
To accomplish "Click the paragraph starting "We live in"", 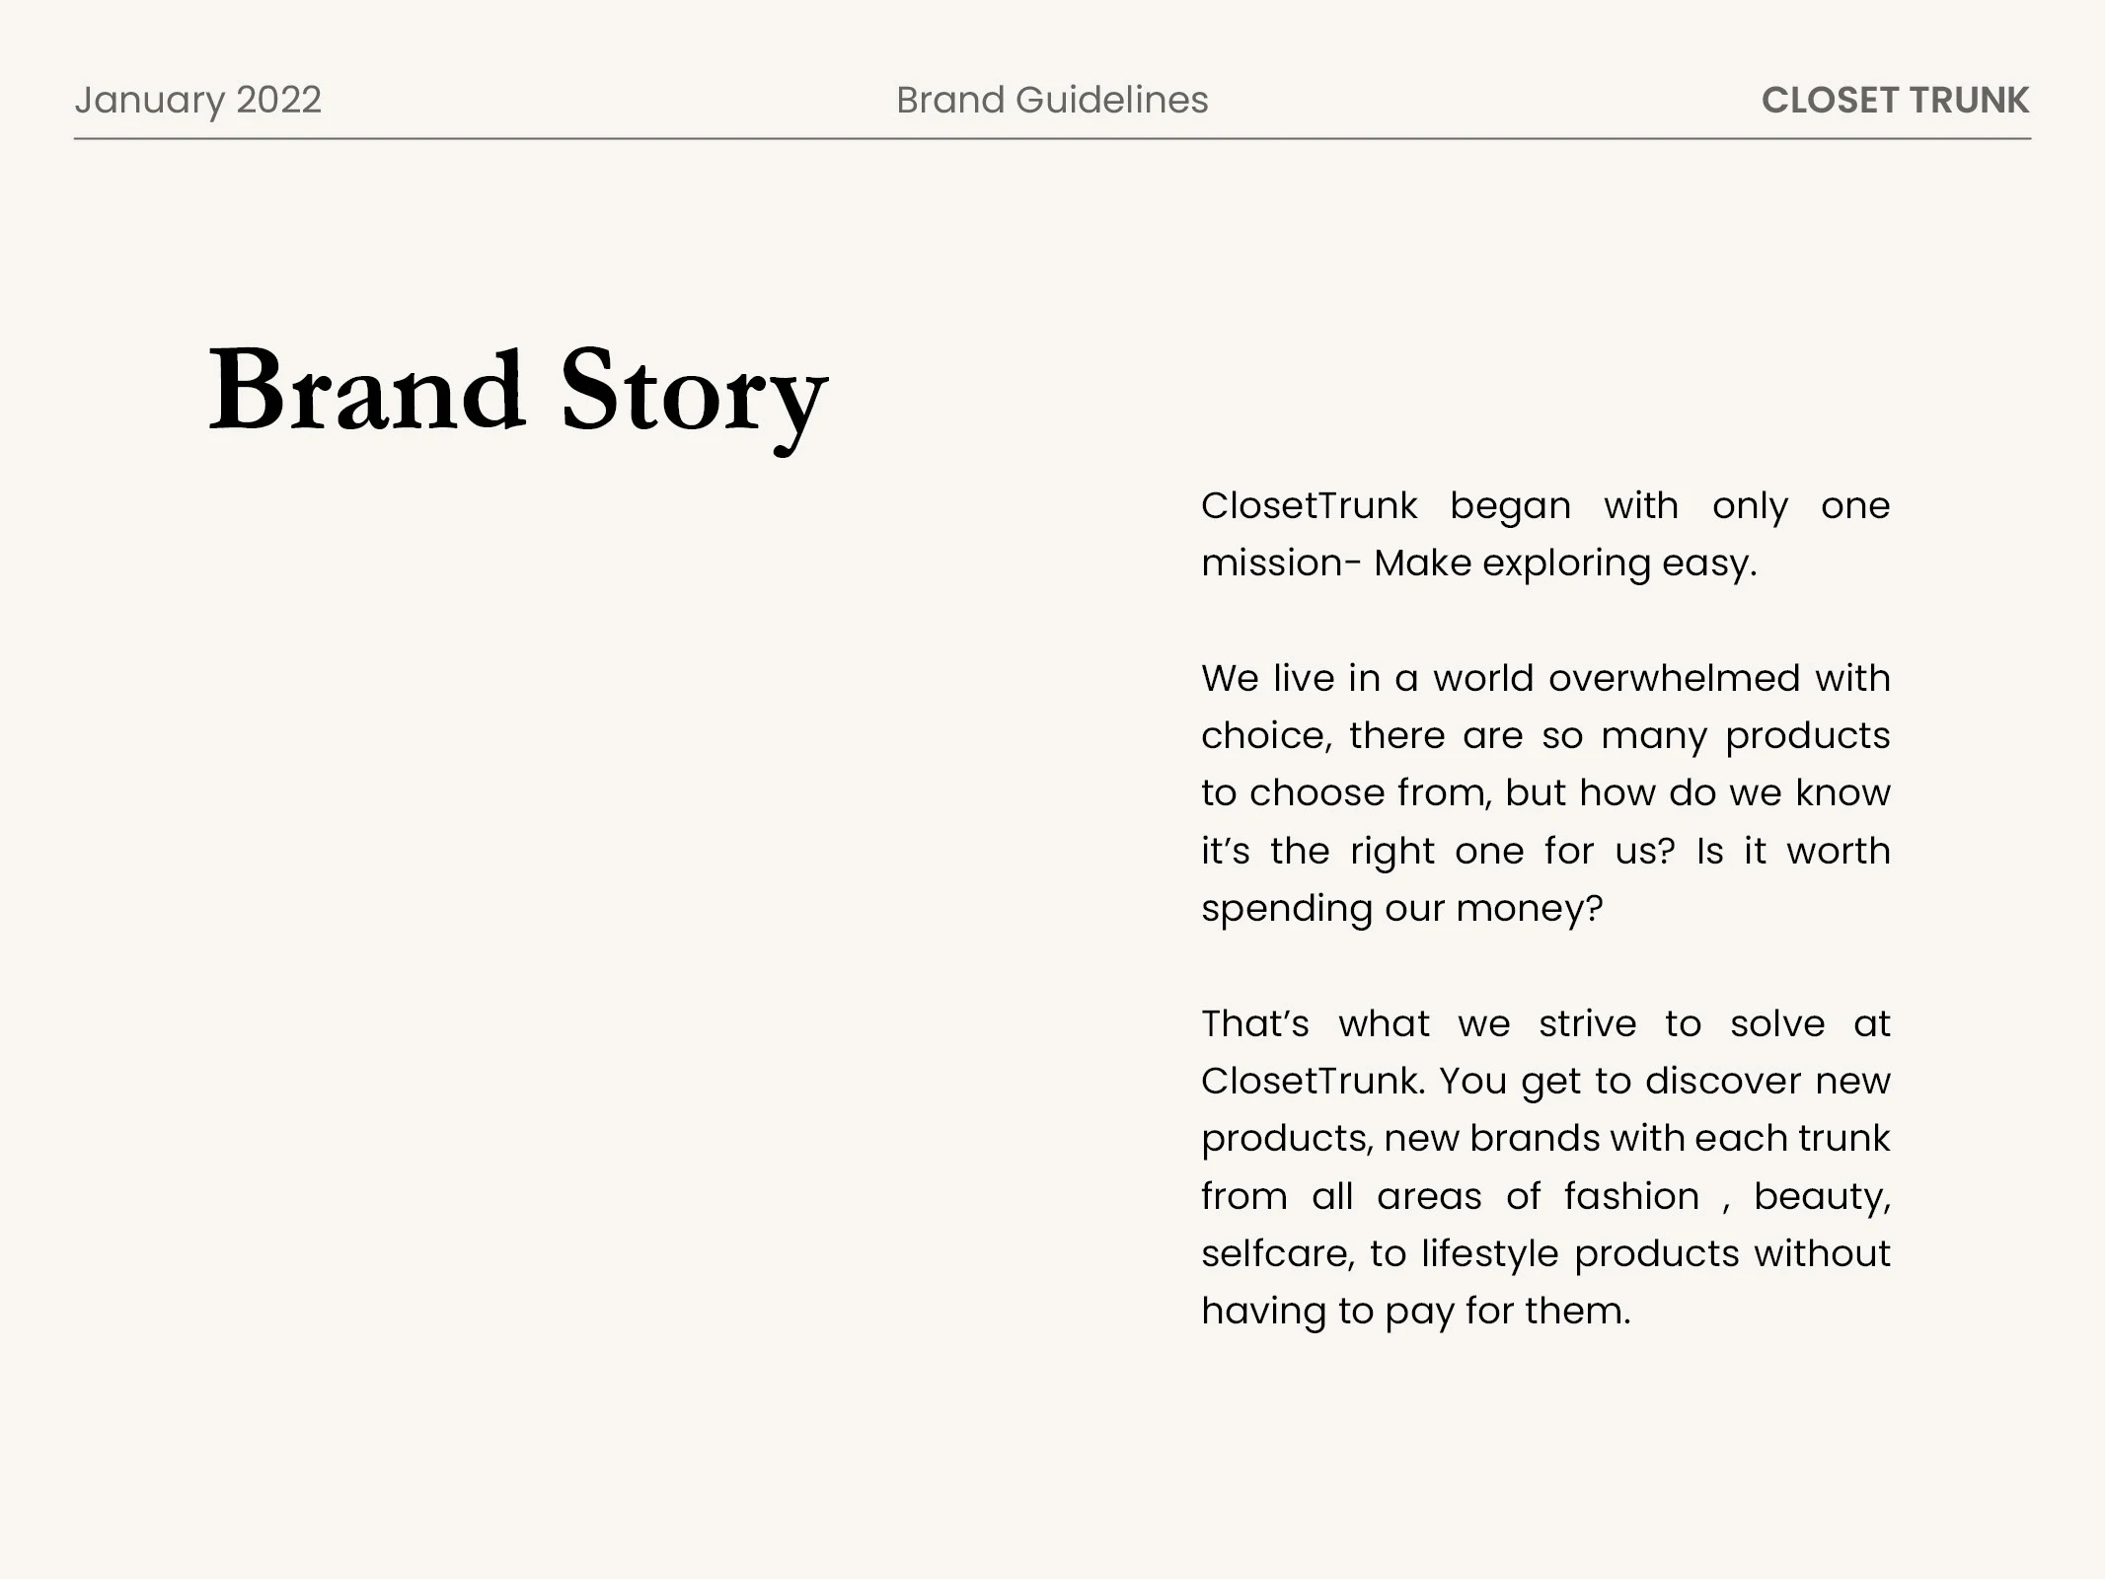I will [1544, 792].
